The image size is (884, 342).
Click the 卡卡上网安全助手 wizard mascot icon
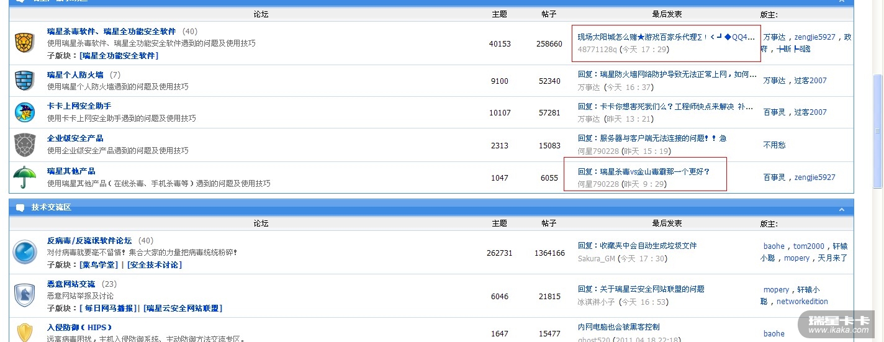(24, 112)
